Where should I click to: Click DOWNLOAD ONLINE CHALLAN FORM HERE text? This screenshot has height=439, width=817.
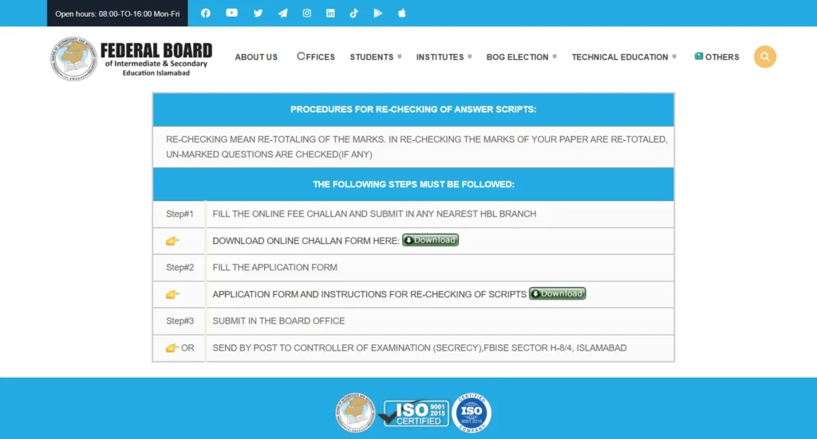click(x=306, y=241)
